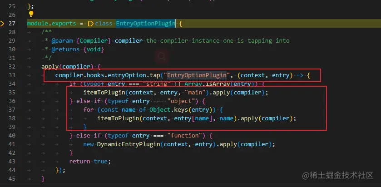This screenshot has width=381, height=187.
Task: Click 'apply(compiler)' method declaration on line 32
Action: click(67, 67)
